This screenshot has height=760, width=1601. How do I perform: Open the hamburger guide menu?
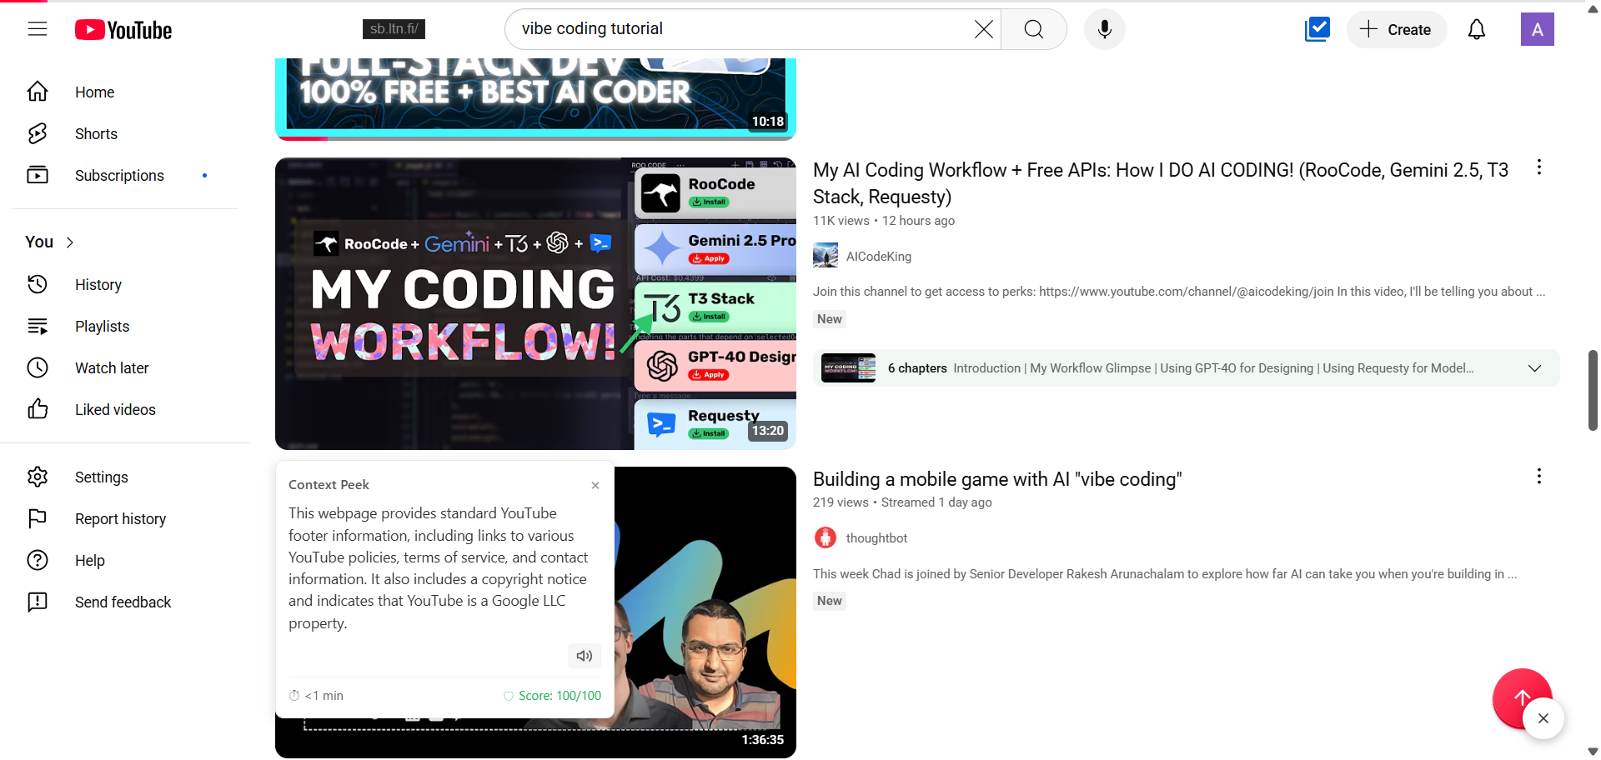tap(38, 29)
